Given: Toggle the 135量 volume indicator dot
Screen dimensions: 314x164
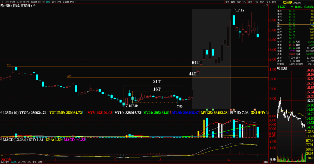Looking at the screenshot, I should [x=1, y=113].
